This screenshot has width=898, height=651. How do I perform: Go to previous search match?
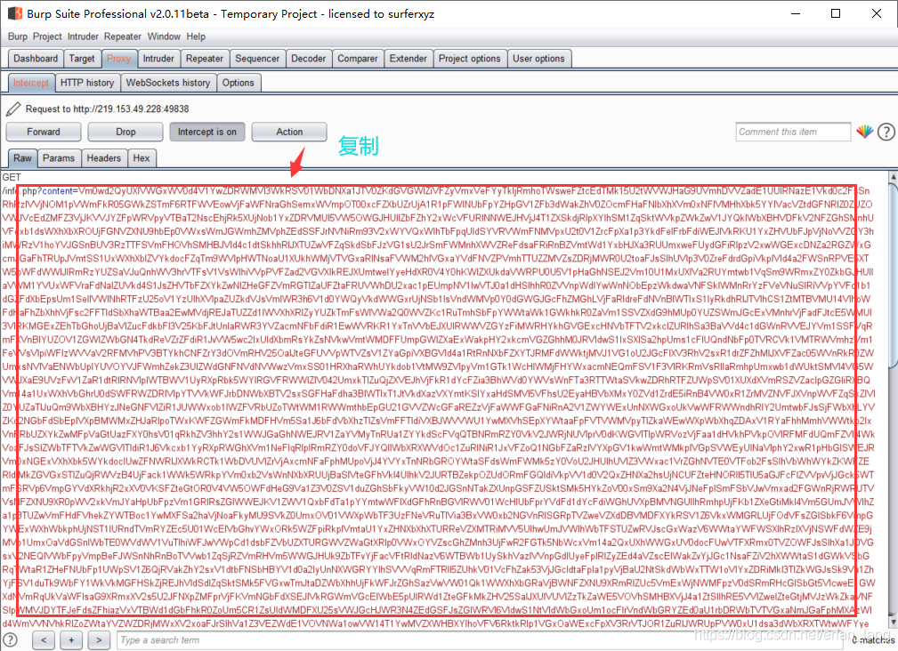point(44,640)
